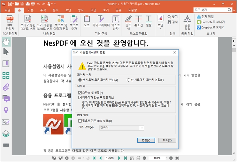Select 텍스트 및 이미지 편집 tool
237x162 pixels.
(61, 23)
